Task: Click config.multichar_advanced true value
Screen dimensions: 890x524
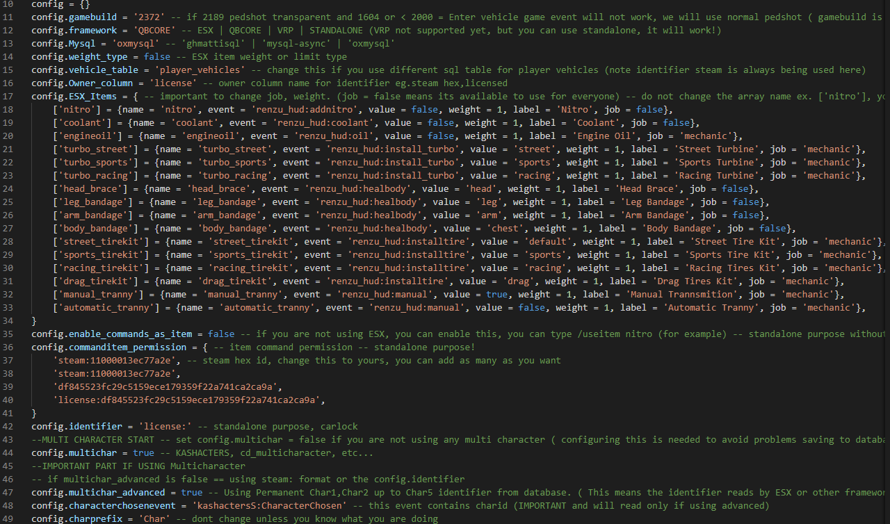Action: click(x=191, y=493)
